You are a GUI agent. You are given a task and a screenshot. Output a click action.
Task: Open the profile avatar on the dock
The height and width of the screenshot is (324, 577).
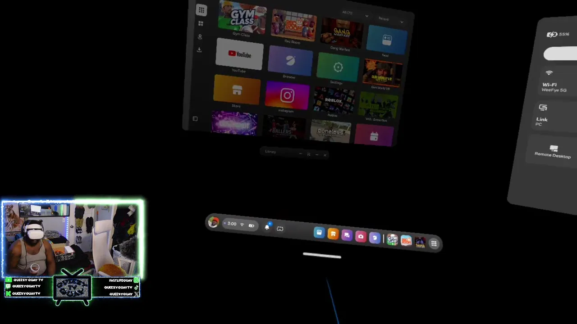tap(213, 222)
